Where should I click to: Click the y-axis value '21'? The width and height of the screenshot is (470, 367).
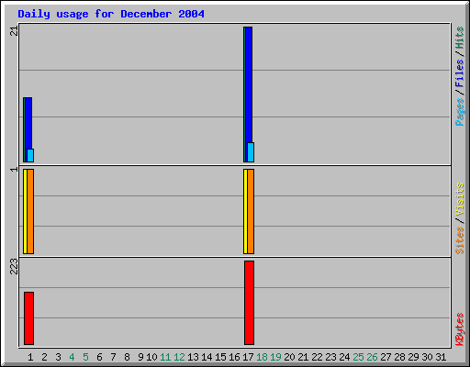click(x=14, y=31)
